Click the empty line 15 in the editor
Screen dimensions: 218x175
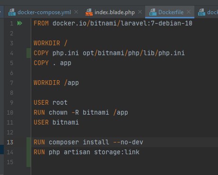[x=124, y=162]
